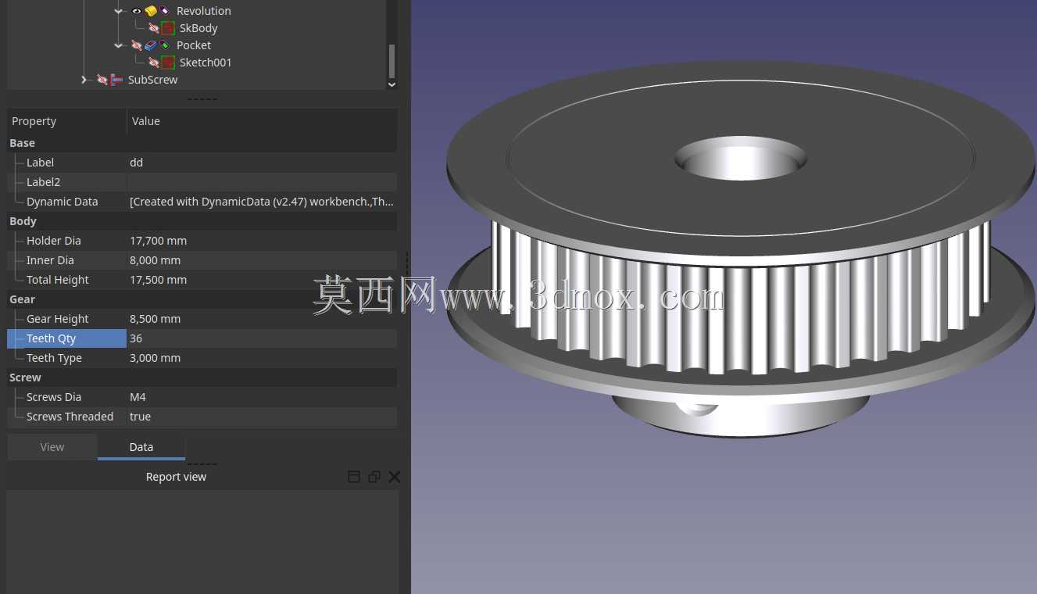This screenshot has height=594, width=1037.
Task: Click the empty Label2 value field
Action: (262, 182)
